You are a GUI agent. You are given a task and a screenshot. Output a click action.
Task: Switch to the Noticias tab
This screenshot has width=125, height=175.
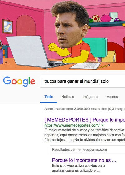click(x=68, y=97)
